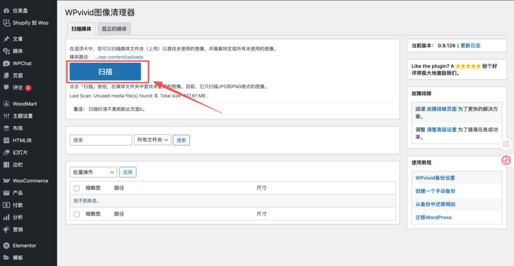The height and width of the screenshot is (266, 514).
Task: Open the .../wp-content/uploads path link
Action: 118,57
